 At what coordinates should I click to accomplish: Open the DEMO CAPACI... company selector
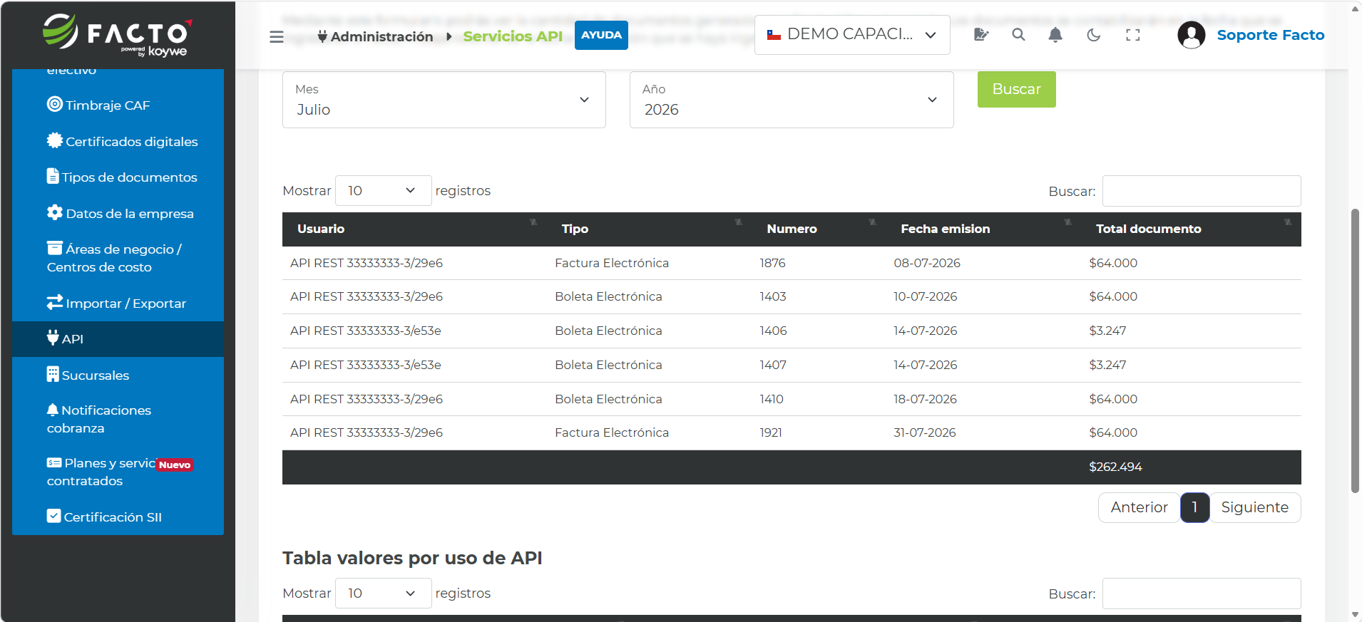pos(852,35)
